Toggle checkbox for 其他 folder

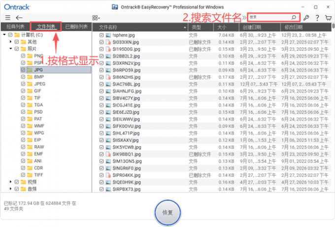(x=17, y=42)
